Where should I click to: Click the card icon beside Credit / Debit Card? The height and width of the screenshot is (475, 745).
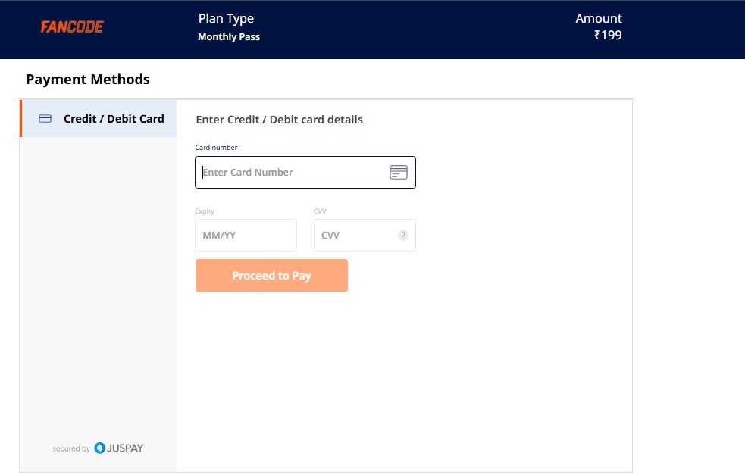[x=45, y=119]
